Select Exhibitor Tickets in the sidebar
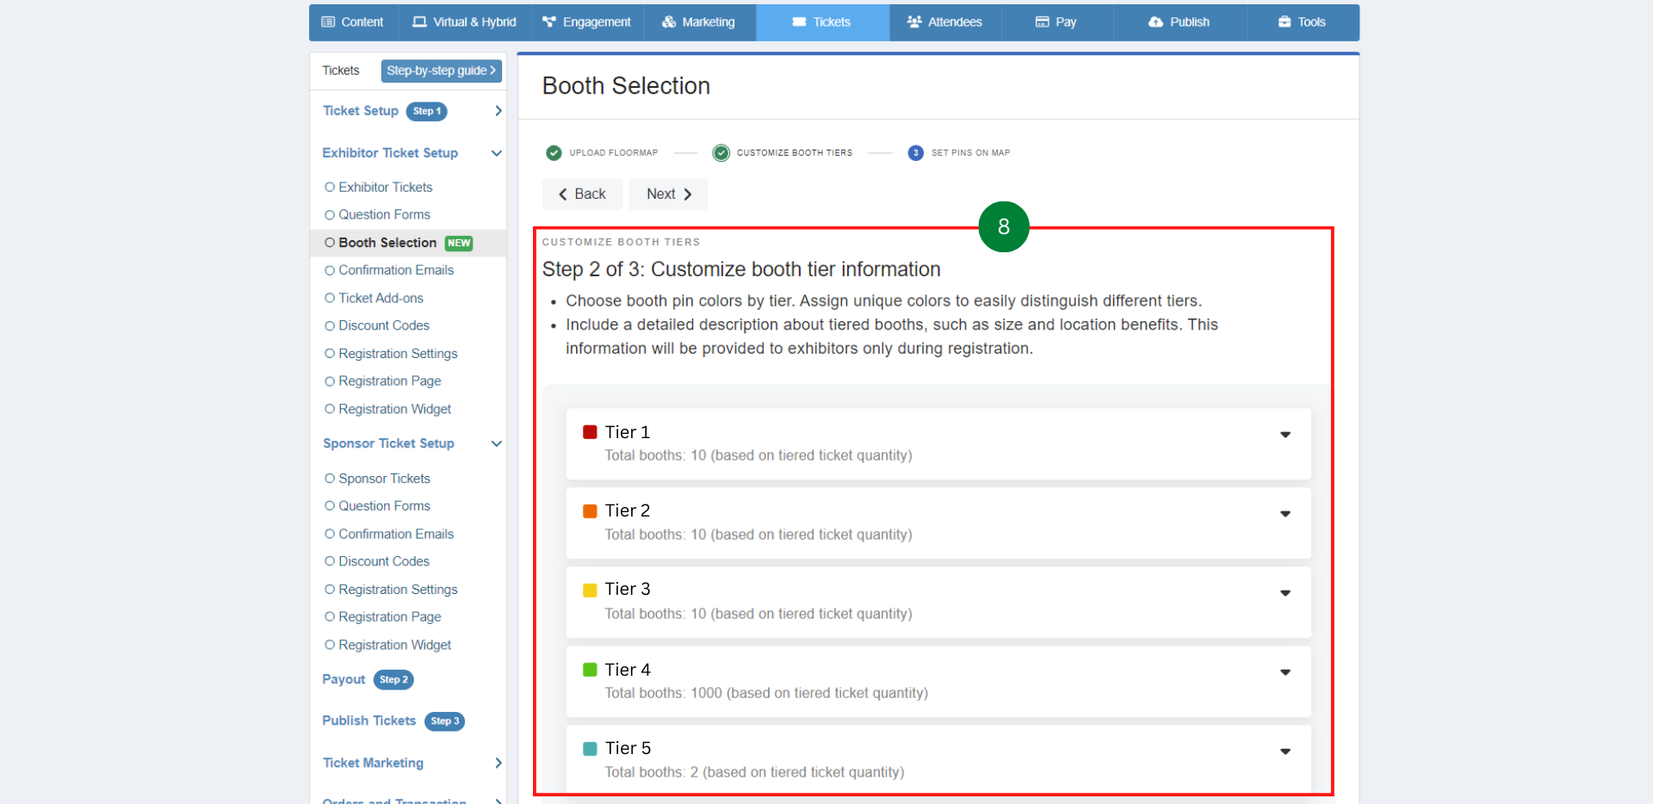 pyautogui.click(x=385, y=187)
